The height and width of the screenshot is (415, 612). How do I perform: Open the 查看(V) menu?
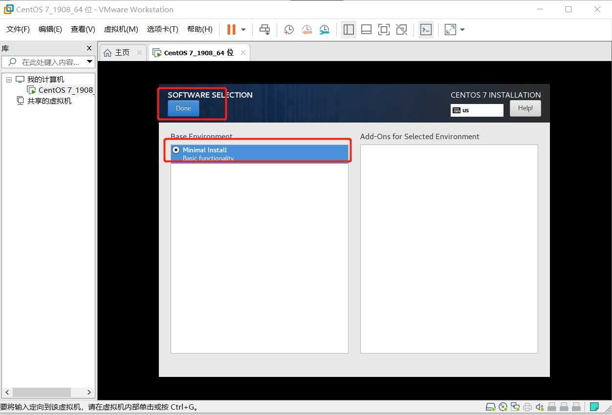[x=83, y=29]
